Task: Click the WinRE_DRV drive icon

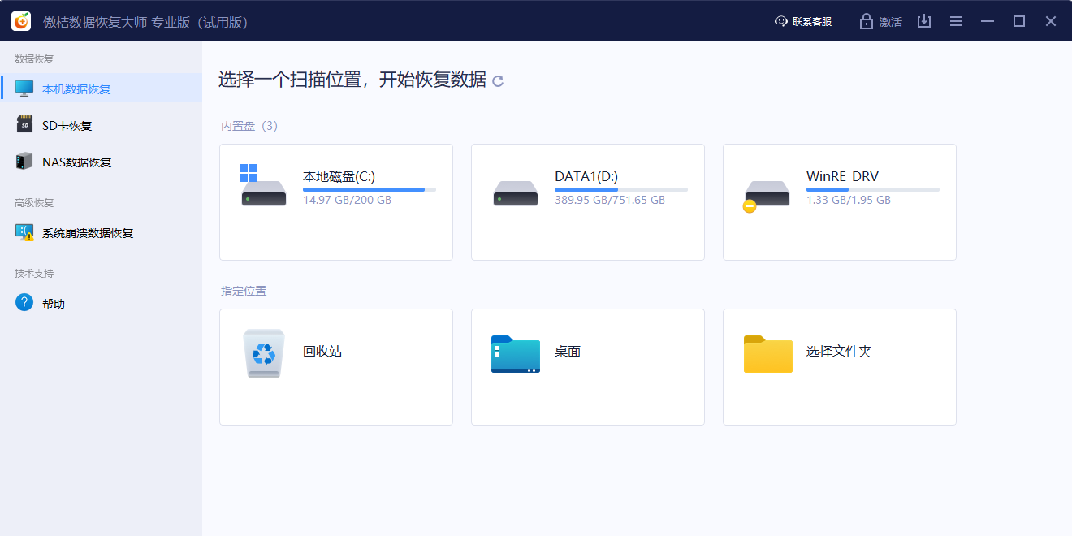Action: click(767, 196)
